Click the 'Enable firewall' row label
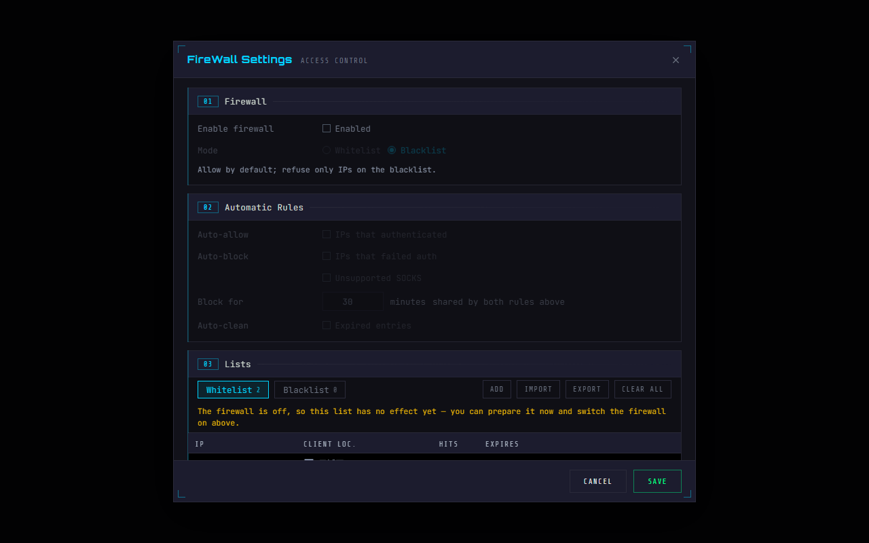This screenshot has width=869, height=543. (x=236, y=128)
